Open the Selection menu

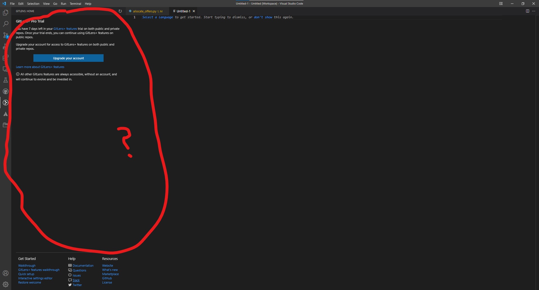coord(33,4)
